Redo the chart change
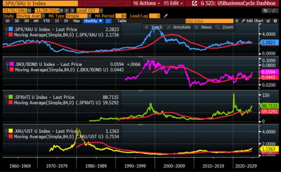This screenshot has height=172, width=281. (x=274, y=11)
